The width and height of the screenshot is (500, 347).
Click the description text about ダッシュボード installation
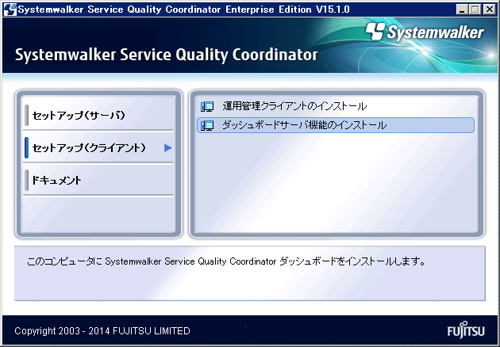pyautogui.click(x=226, y=261)
